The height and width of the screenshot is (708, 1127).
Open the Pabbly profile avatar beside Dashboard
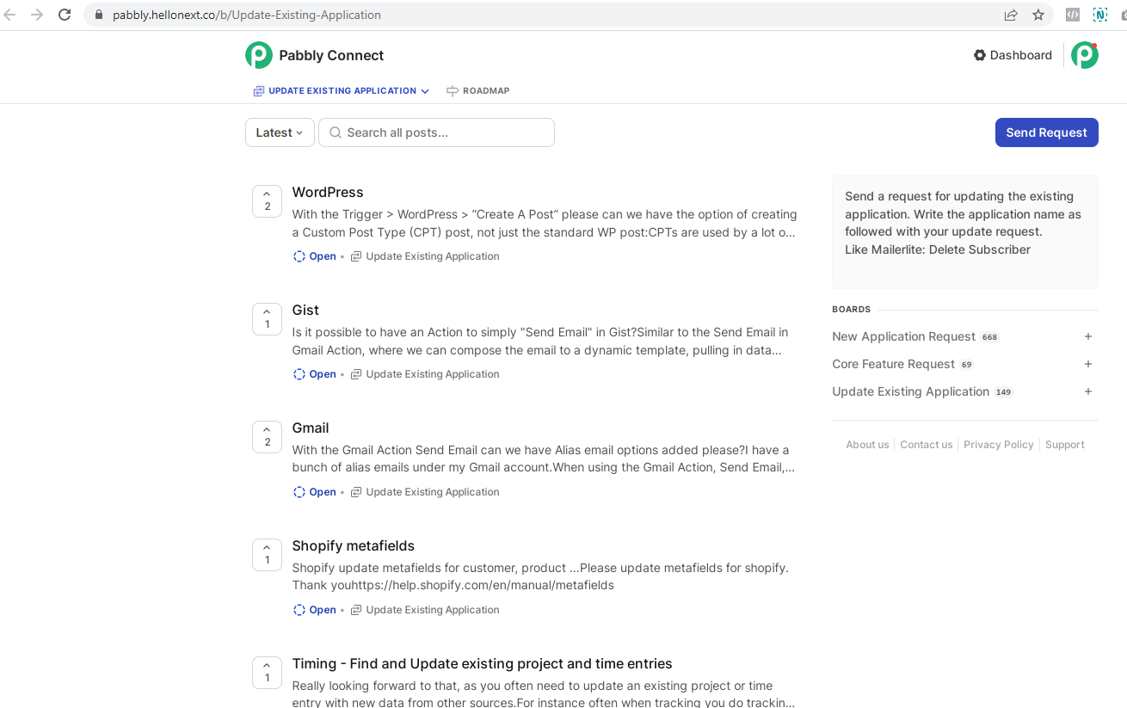click(1085, 55)
